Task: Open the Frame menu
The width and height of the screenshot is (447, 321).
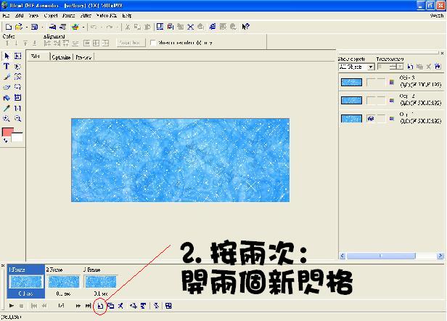Action: [69, 14]
